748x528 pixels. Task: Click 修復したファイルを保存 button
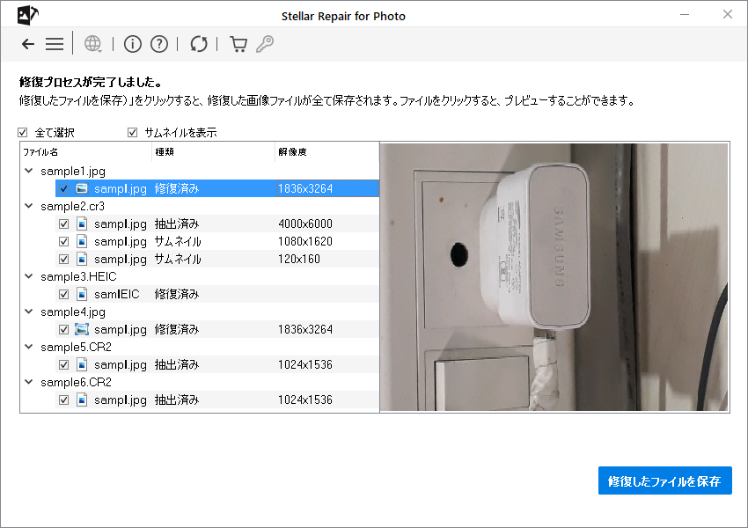(x=664, y=480)
